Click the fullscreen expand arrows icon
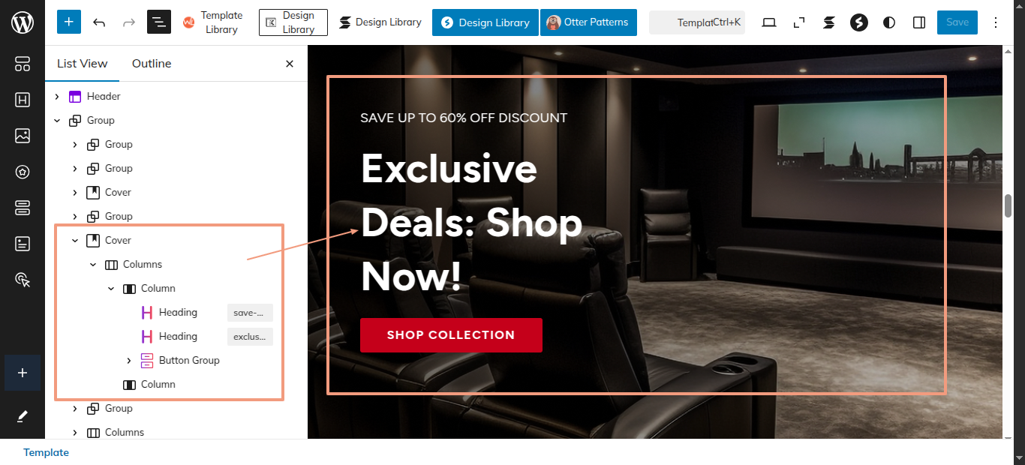 click(x=798, y=22)
